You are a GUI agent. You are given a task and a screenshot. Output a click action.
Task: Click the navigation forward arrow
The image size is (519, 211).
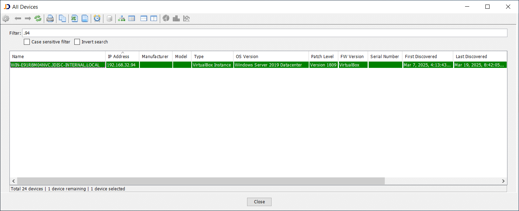click(x=28, y=18)
